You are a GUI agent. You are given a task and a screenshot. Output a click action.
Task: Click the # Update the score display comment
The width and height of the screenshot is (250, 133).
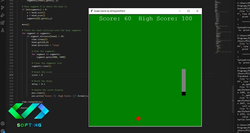(x=47, y=90)
